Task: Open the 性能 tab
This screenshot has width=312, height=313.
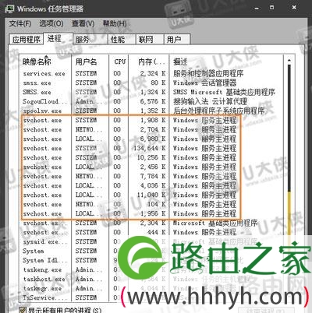Action: coord(122,39)
